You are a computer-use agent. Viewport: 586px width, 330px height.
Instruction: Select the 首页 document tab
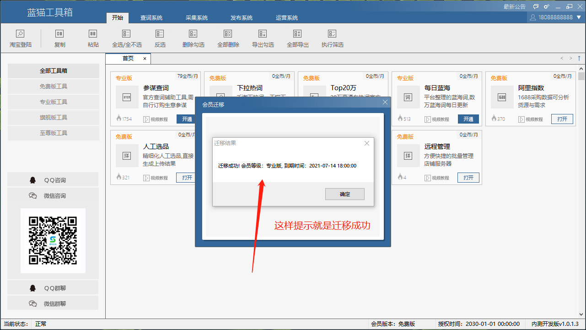tap(128, 59)
